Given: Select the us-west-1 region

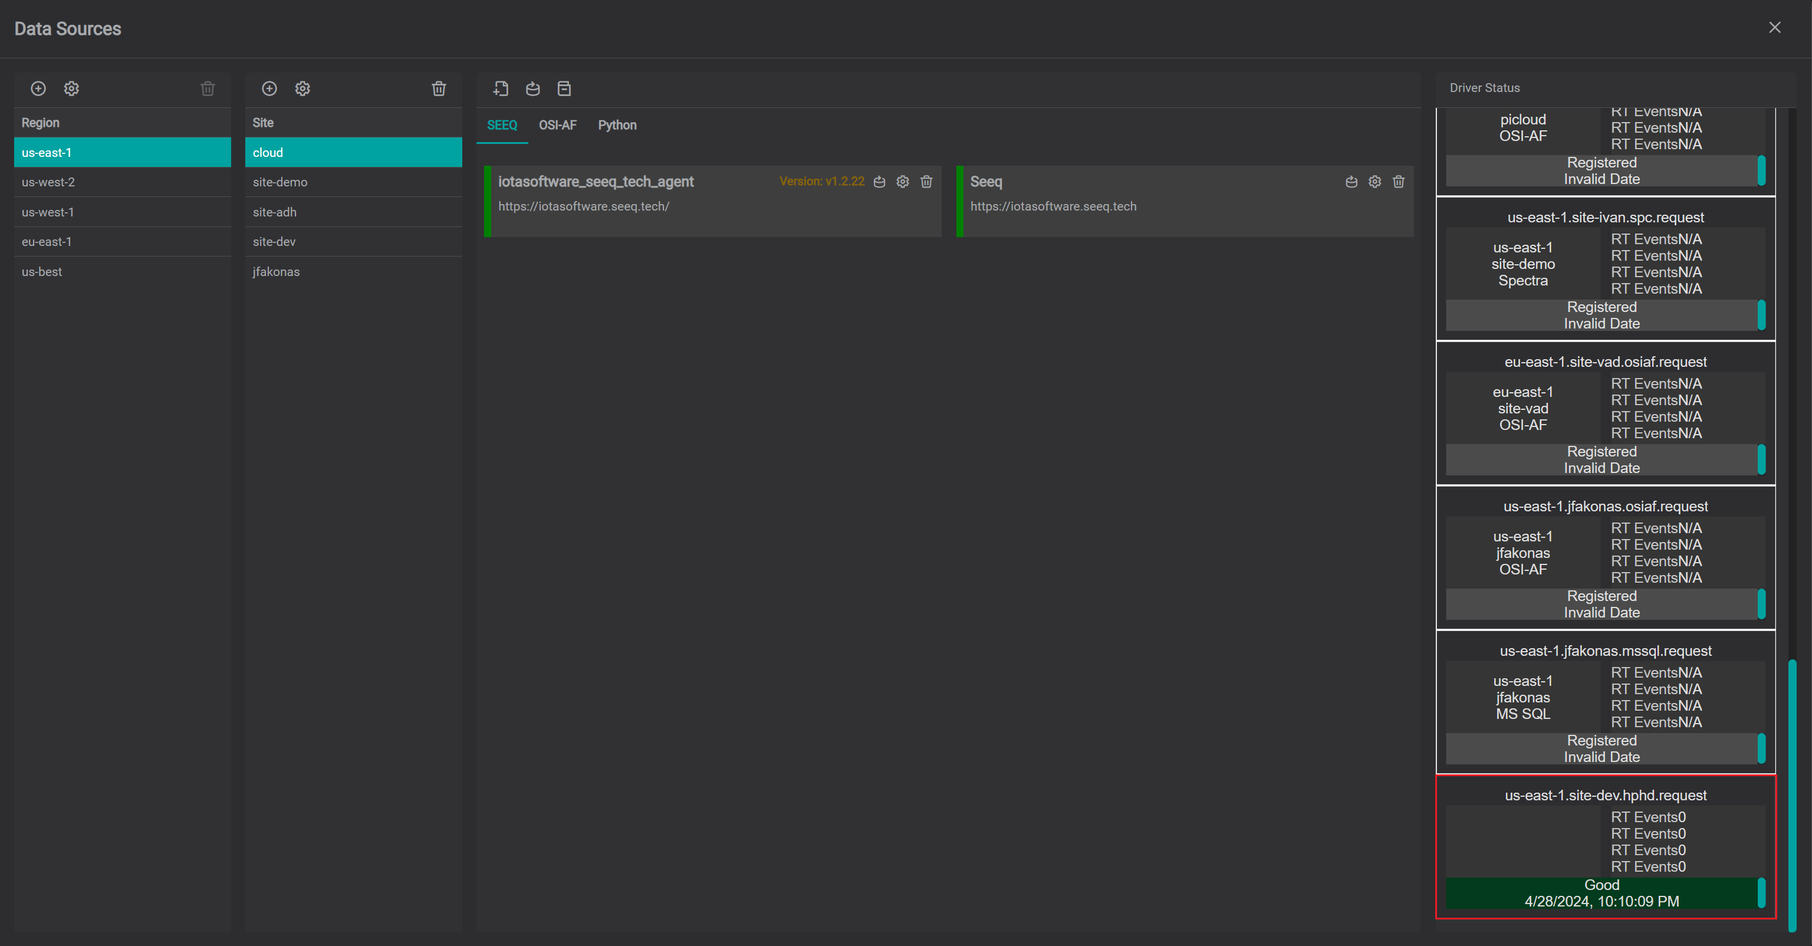Looking at the screenshot, I should pyautogui.click(x=123, y=212).
